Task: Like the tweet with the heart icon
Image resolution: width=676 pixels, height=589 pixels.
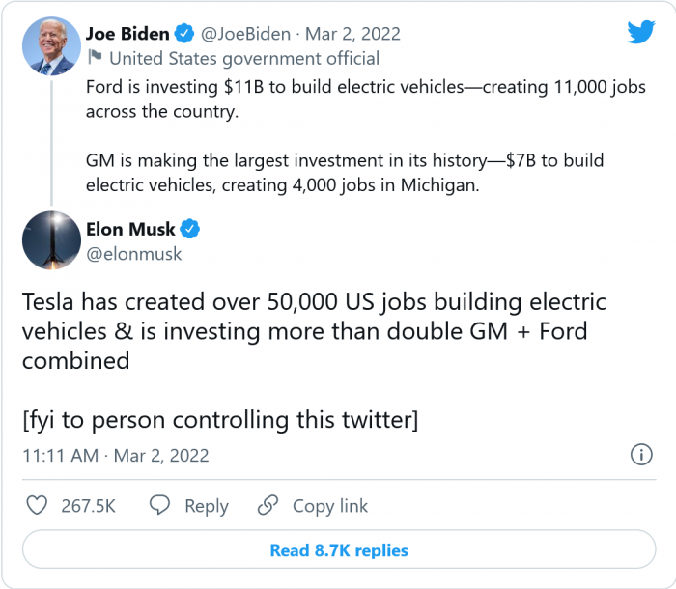Action: 37,506
